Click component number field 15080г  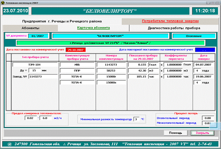click(x=111, y=77)
